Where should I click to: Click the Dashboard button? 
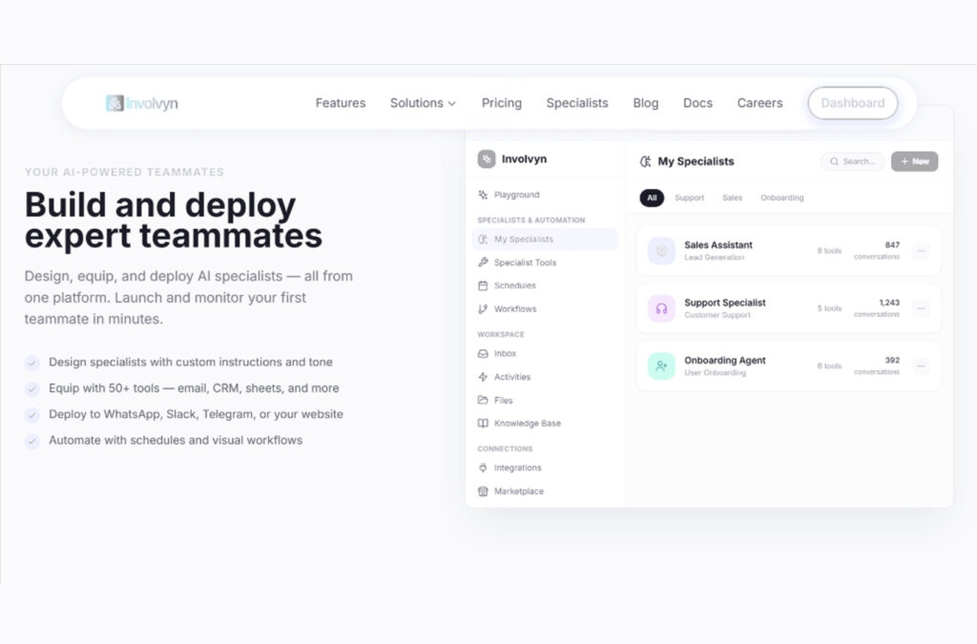[852, 103]
